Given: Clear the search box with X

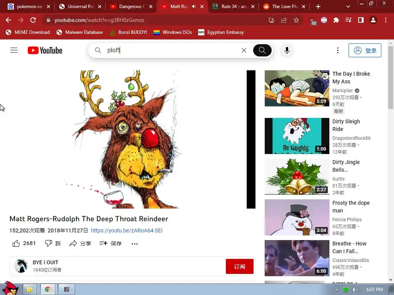Looking at the screenshot, I should point(244,50).
